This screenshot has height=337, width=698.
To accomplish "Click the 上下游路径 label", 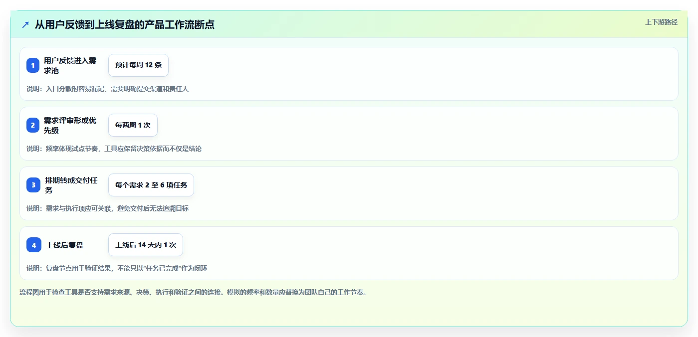I will 661,22.
